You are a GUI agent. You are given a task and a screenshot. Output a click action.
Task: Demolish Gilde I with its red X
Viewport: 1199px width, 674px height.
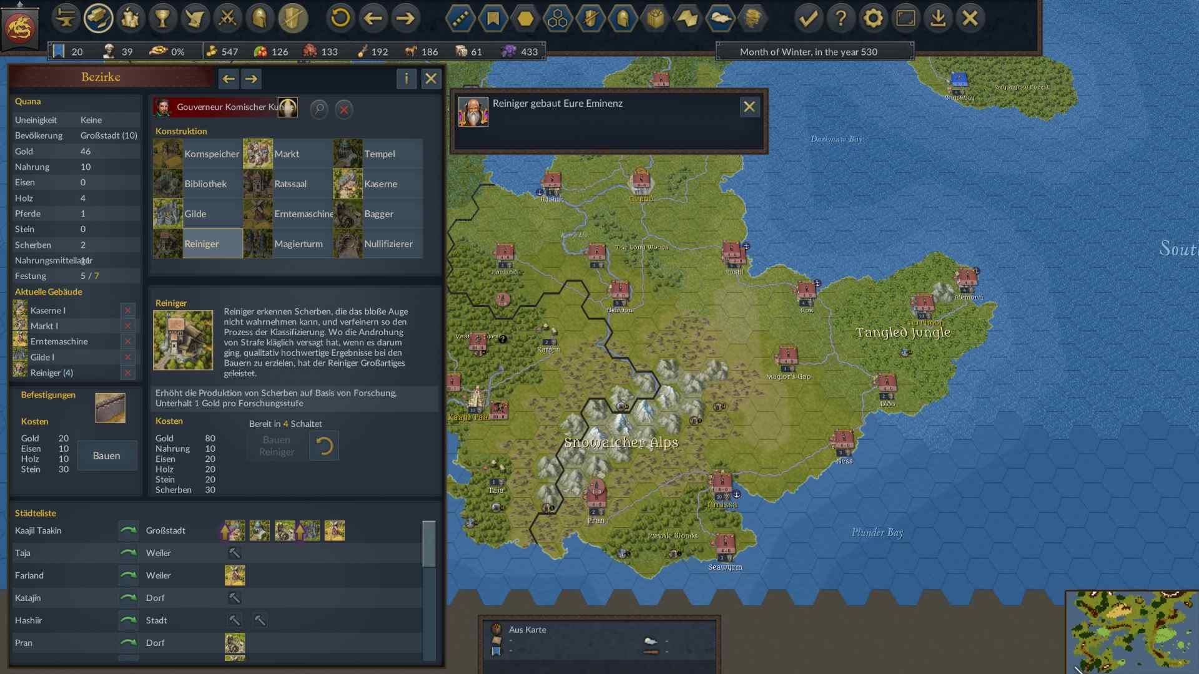click(127, 357)
